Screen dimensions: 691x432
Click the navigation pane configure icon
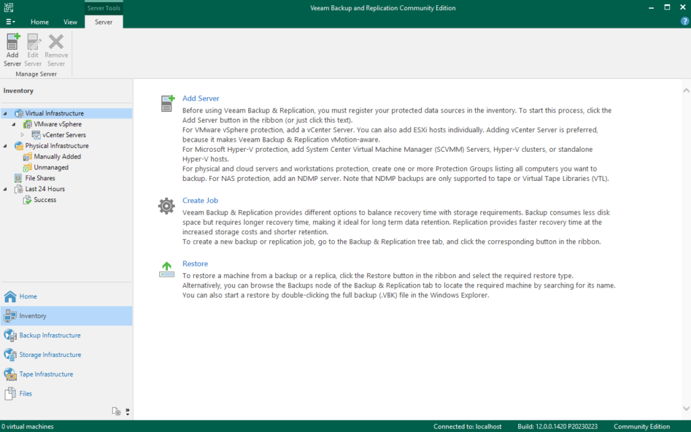click(116, 411)
